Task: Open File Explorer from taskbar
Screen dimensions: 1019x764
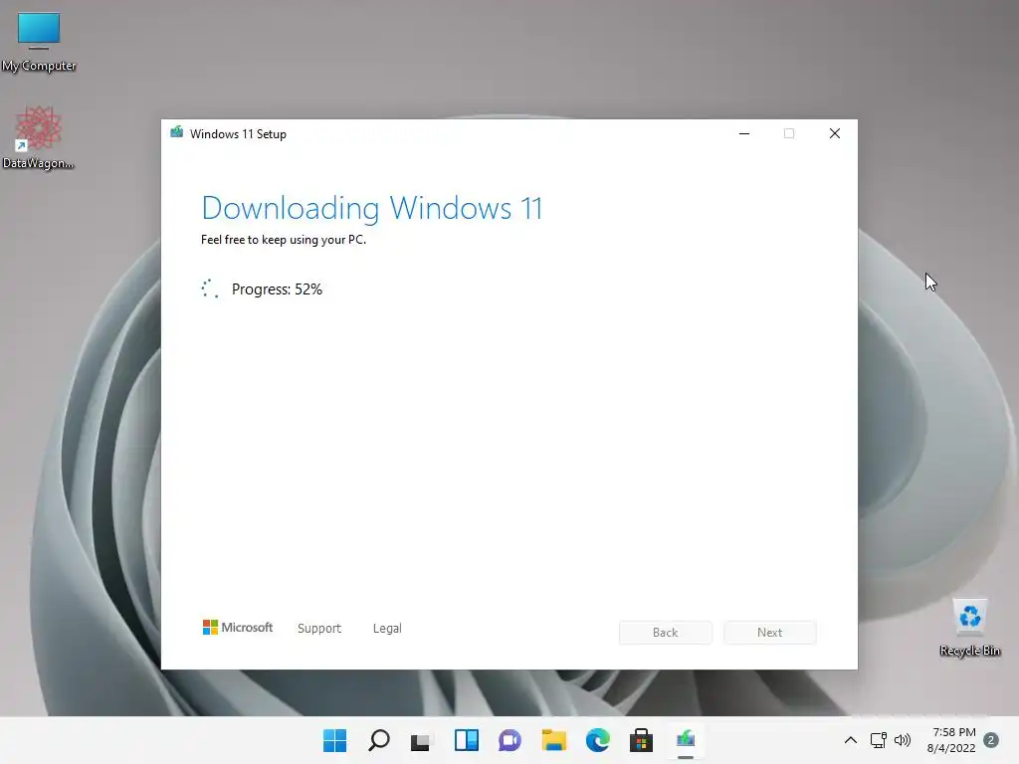Action: coord(553,740)
